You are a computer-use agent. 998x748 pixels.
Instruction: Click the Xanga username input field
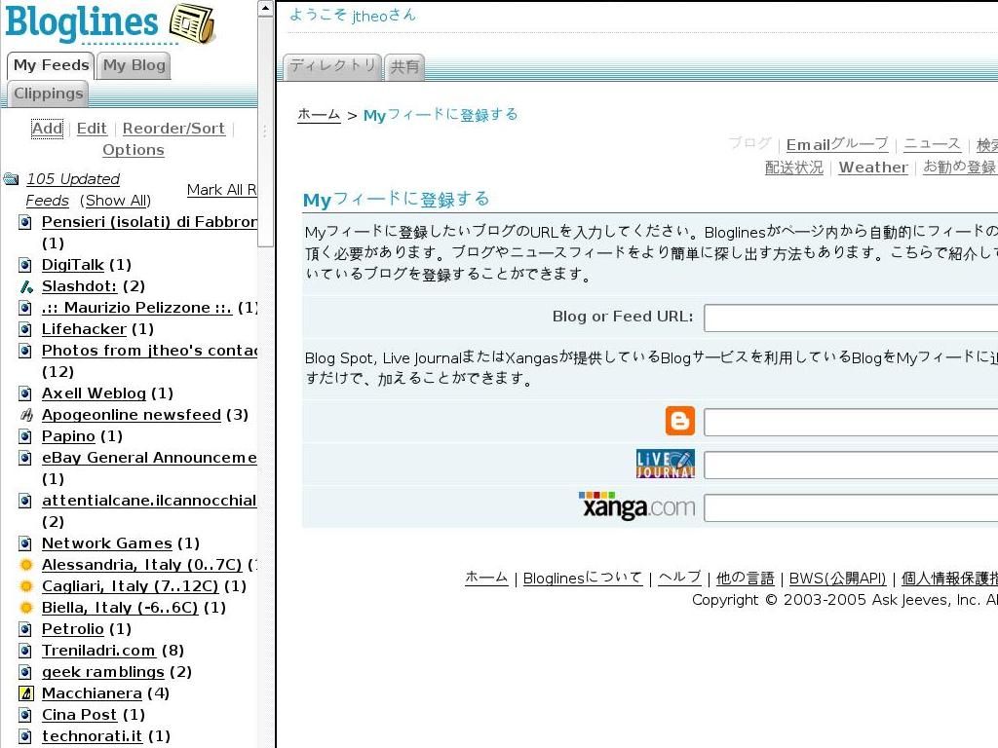[850, 507]
